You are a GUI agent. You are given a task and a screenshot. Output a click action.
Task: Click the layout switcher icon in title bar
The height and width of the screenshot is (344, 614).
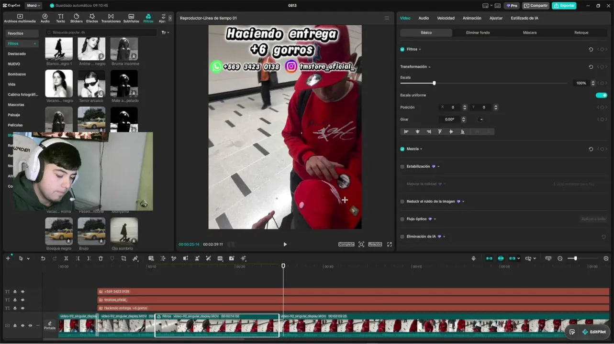pos(485,6)
